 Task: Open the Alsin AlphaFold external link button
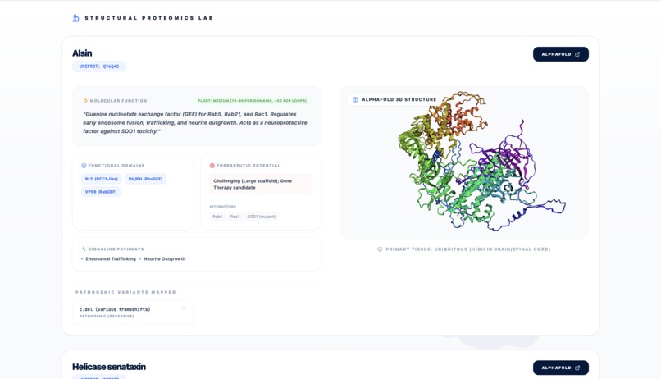click(561, 54)
